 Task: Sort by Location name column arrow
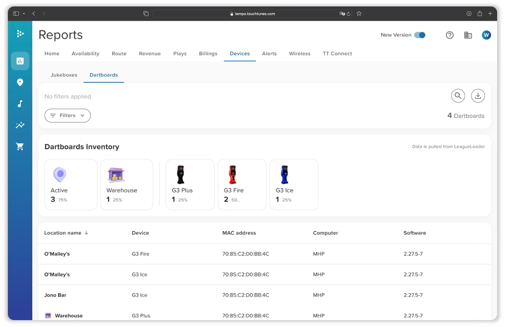(x=86, y=233)
